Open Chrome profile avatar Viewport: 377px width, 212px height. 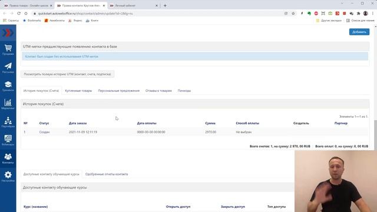365,14
